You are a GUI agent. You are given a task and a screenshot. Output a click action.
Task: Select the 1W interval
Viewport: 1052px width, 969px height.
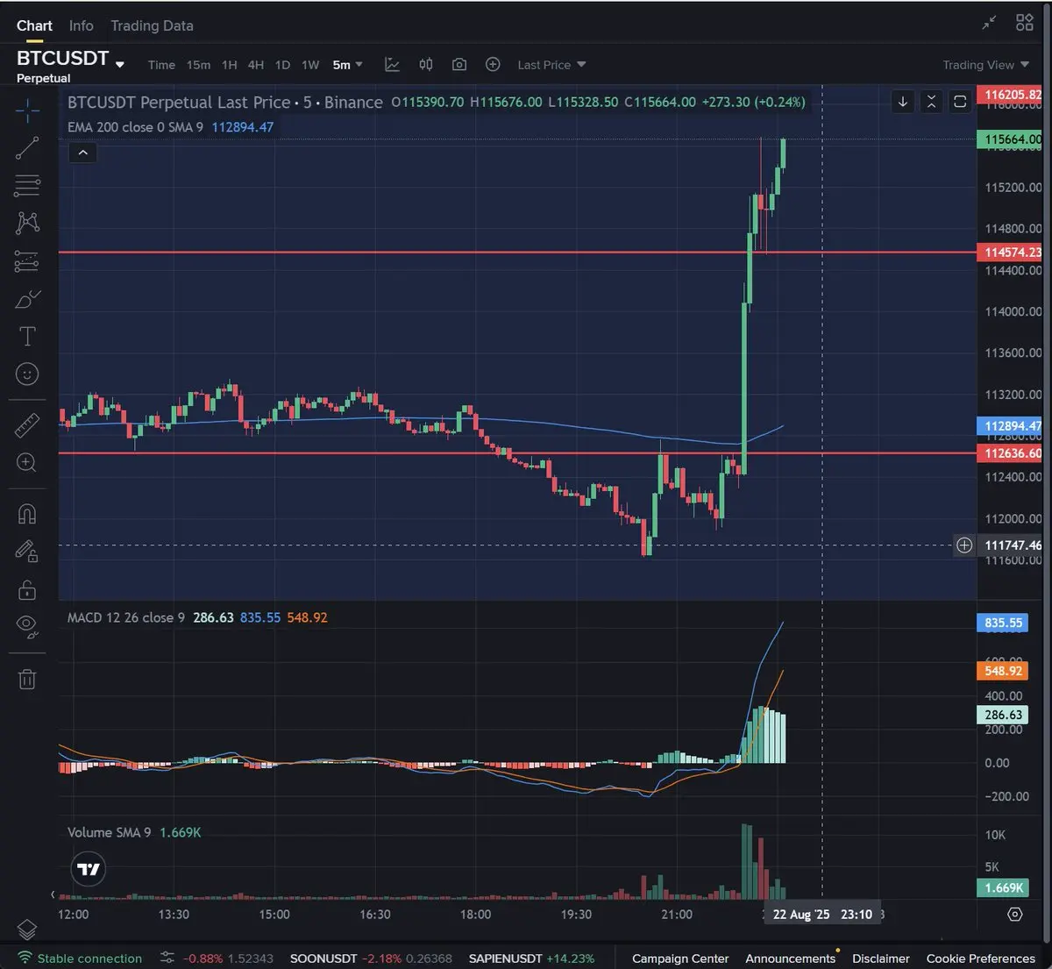310,65
